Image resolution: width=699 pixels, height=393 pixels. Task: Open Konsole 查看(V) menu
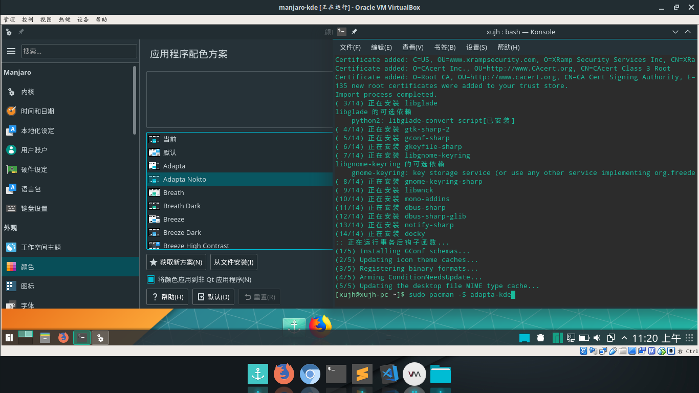[x=413, y=47]
